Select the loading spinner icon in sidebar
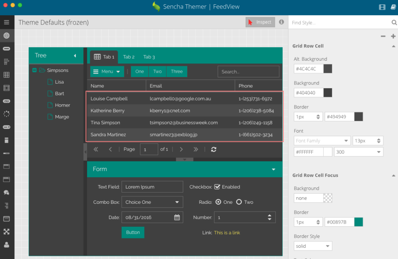 [7, 114]
